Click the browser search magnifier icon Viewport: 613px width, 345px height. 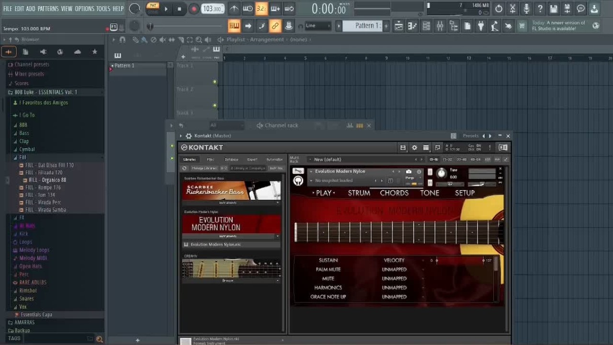pyautogui.click(x=99, y=339)
